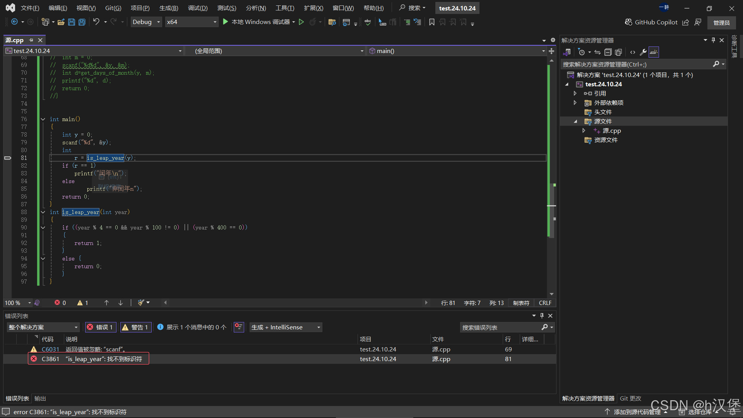Click the Undo arrow icon

tap(96, 22)
